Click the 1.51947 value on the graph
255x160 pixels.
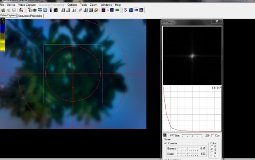click(x=216, y=88)
